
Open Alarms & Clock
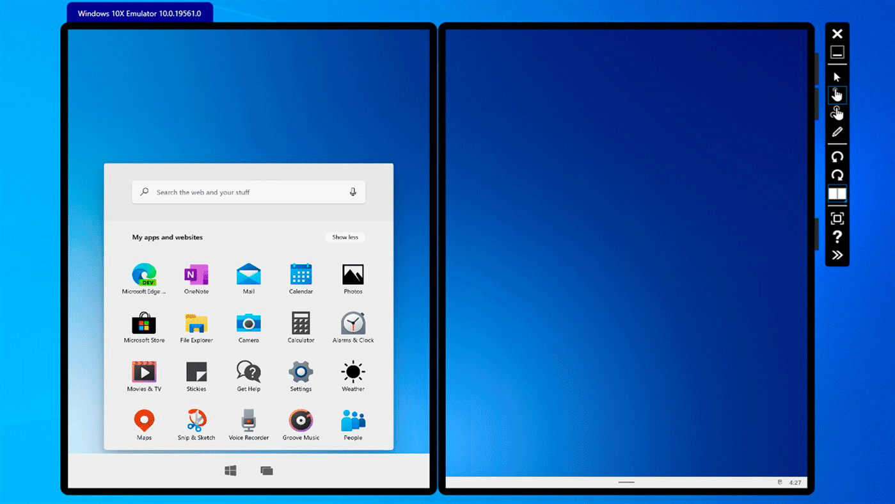click(x=353, y=327)
